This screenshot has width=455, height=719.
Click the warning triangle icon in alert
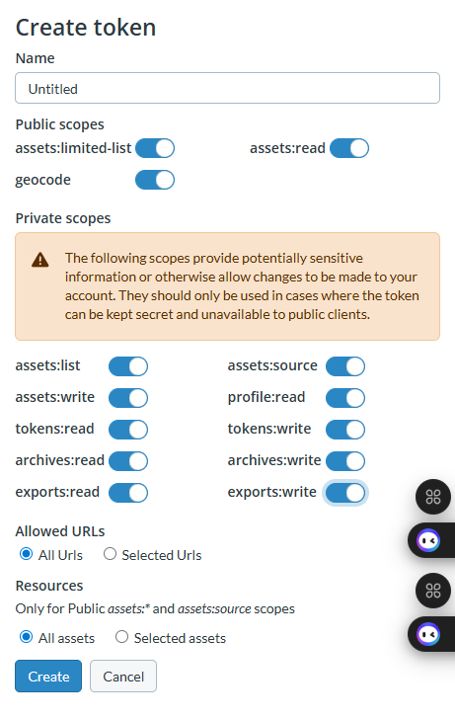(40, 260)
